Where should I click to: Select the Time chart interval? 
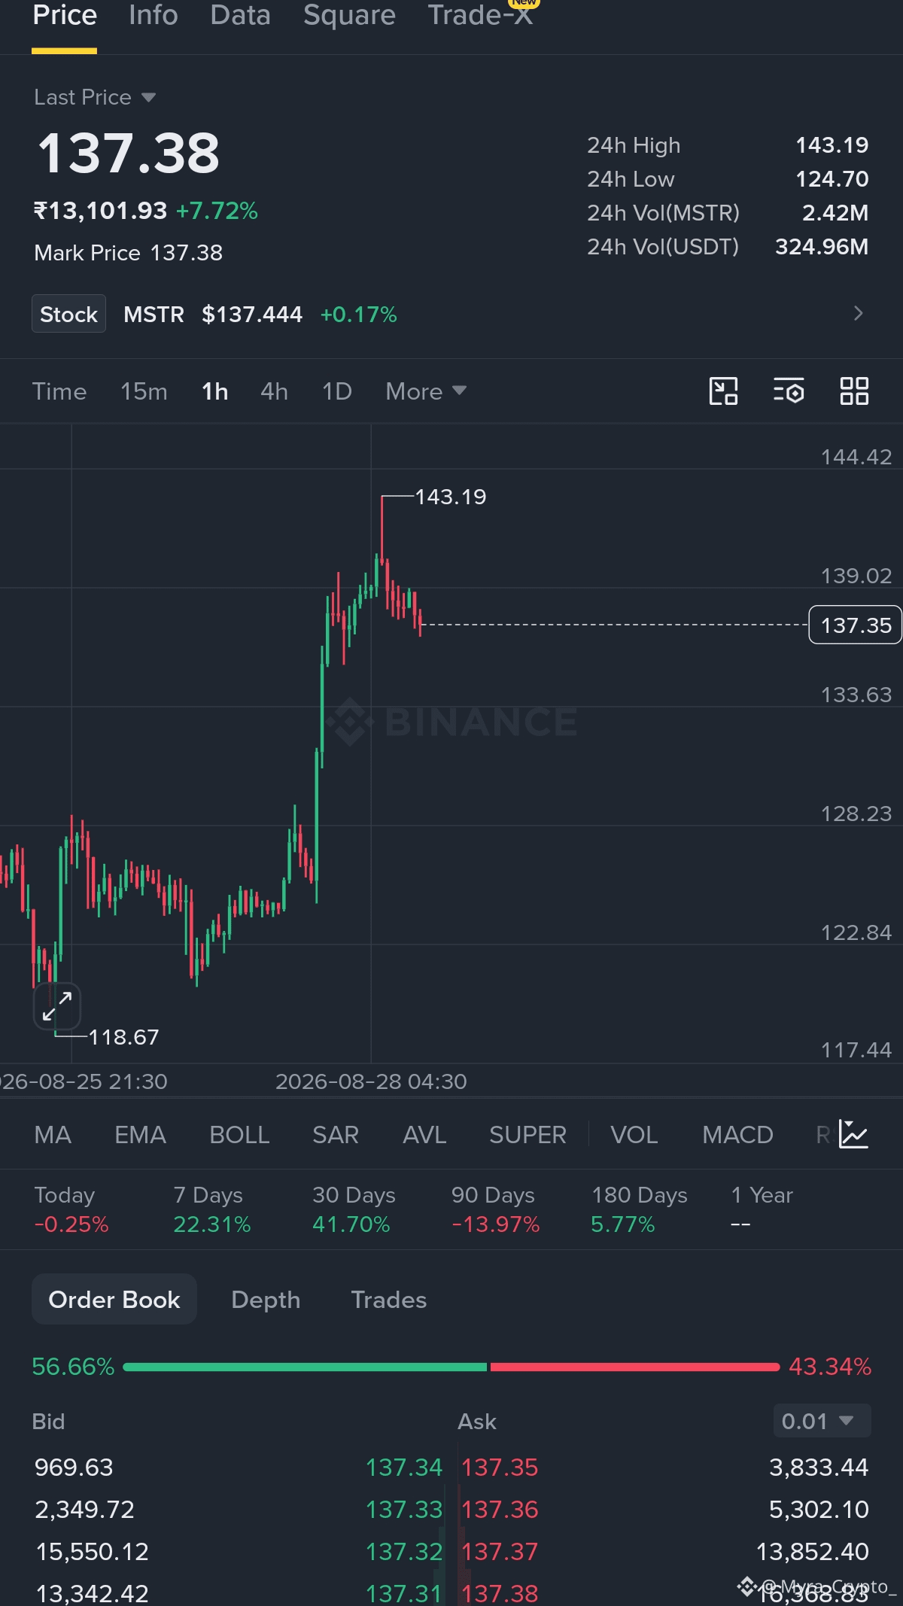pos(59,391)
